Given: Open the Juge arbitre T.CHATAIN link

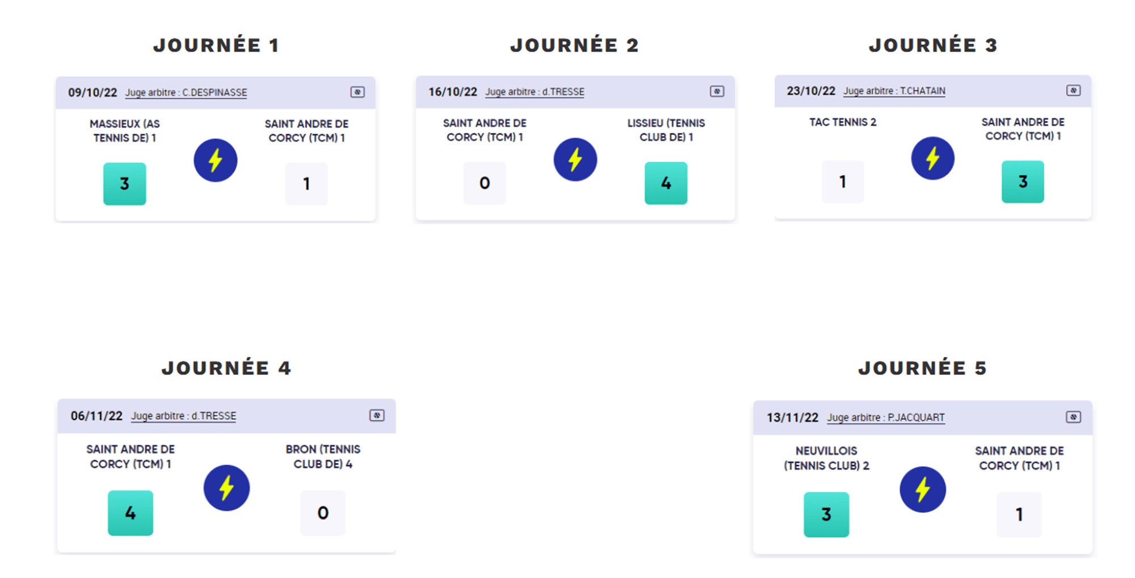Looking at the screenshot, I should coord(894,91).
